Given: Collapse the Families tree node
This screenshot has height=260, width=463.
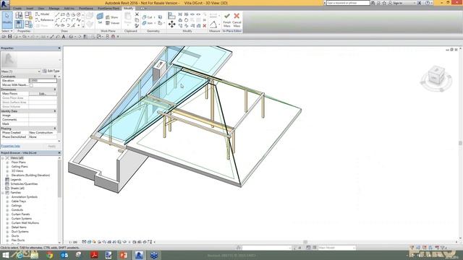Looking at the screenshot, I should pos(3,193).
